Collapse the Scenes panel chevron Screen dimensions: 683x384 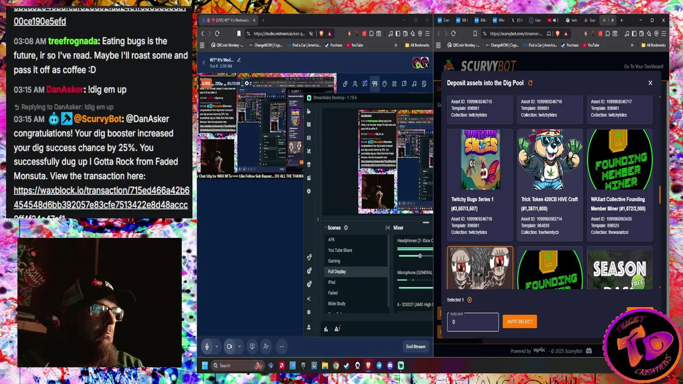point(325,227)
